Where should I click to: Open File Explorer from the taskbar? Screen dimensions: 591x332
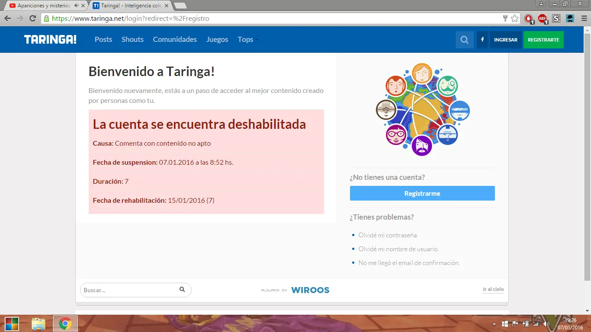tap(39, 324)
